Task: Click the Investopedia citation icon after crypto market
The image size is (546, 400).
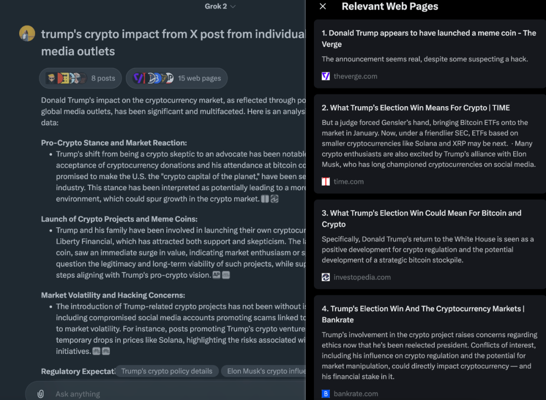Action: coord(275,199)
